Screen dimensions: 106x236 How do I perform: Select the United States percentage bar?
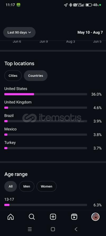click(46, 94)
